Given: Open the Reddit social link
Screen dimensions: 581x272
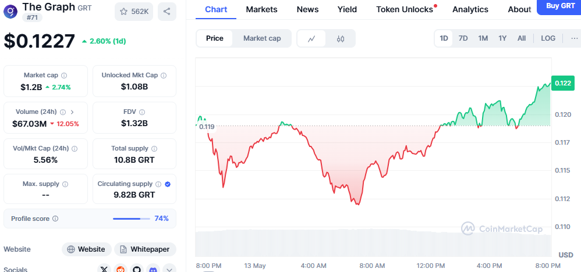Looking at the screenshot, I should pyautogui.click(x=121, y=269).
